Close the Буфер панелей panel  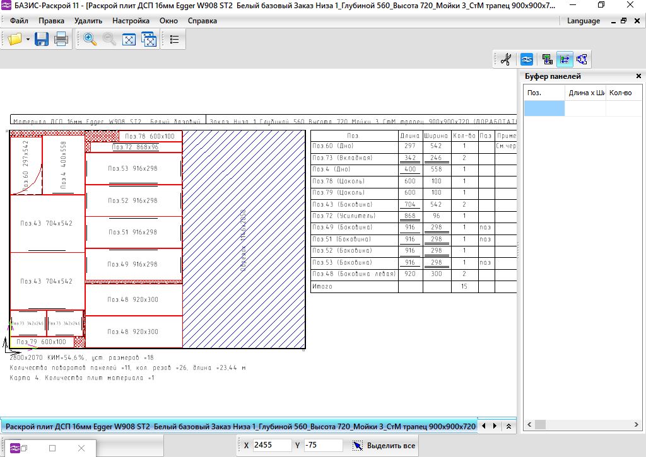click(638, 76)
